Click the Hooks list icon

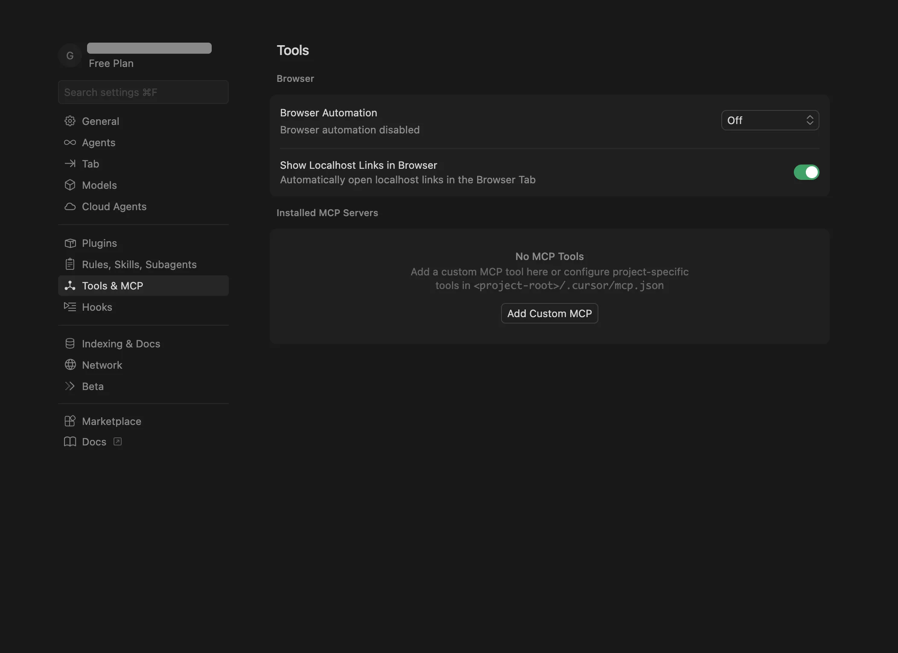[70, 307]
